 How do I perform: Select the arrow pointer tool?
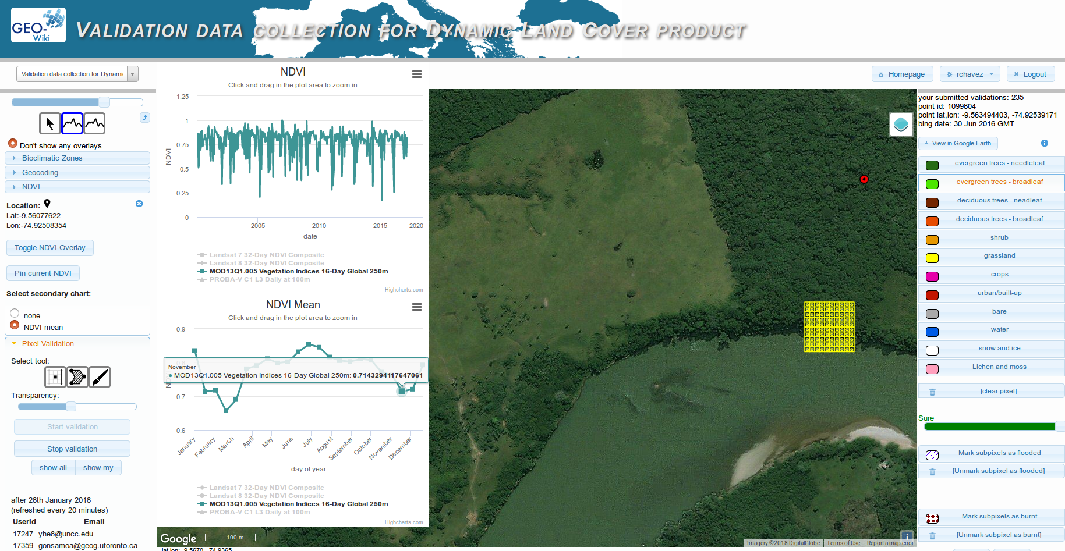(49, 123)
